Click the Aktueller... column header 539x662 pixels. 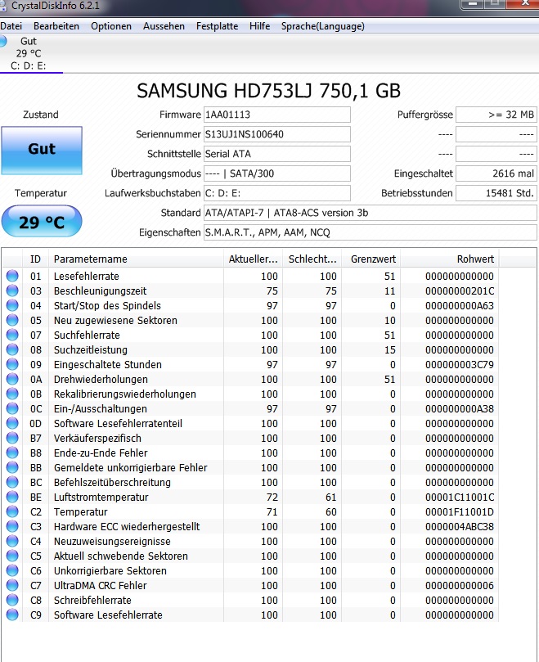253,259
